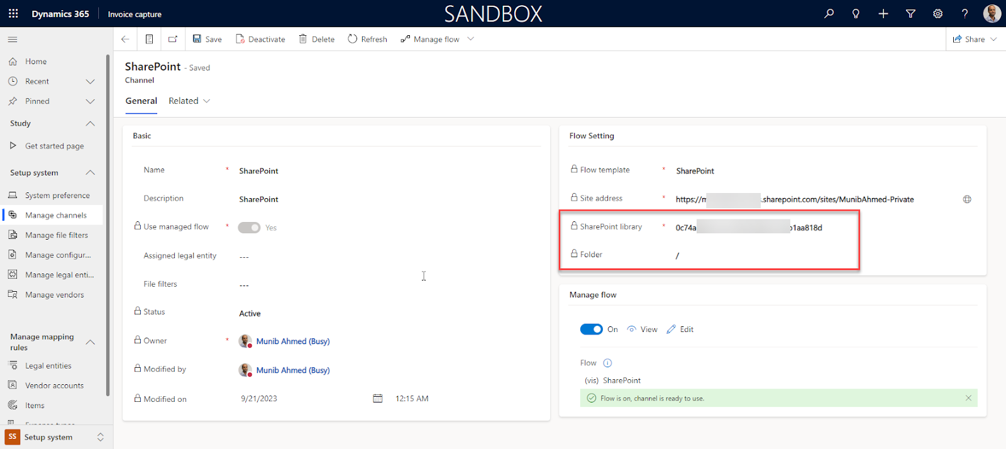The image size is (1006, 449).
Task: Open the Setup system area switcher
Action: (x=55, y=437)
